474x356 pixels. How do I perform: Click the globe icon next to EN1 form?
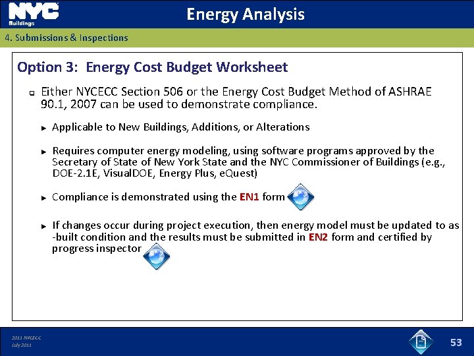(300, 196)
